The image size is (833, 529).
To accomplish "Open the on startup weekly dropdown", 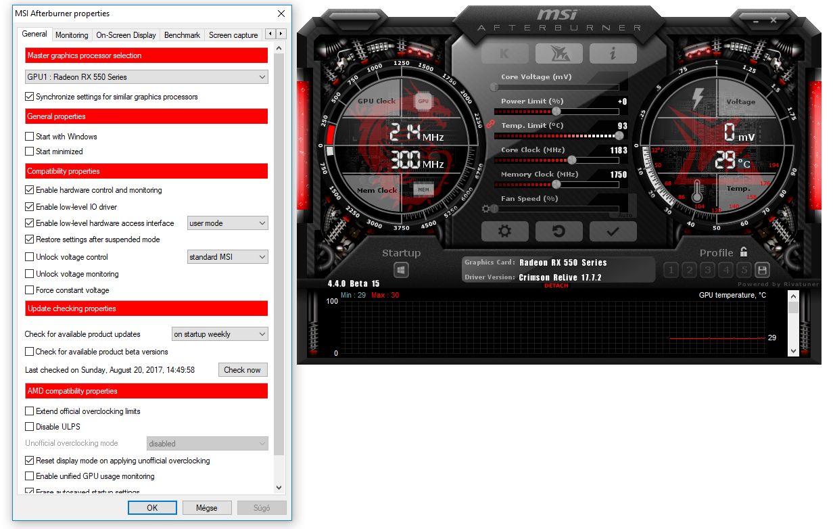I will (220, 334).
